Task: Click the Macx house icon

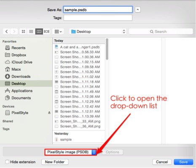Action: (x=8, y=69)
